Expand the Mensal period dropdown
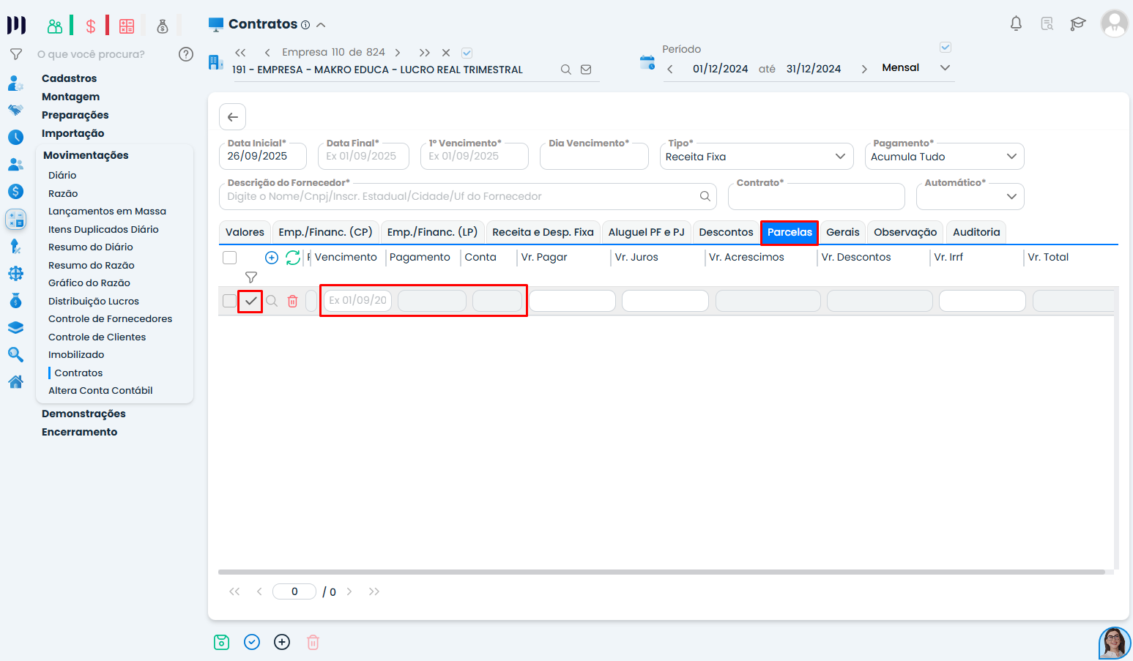Viewport: 1133px width, 661px height. click(x=945, y=67)
